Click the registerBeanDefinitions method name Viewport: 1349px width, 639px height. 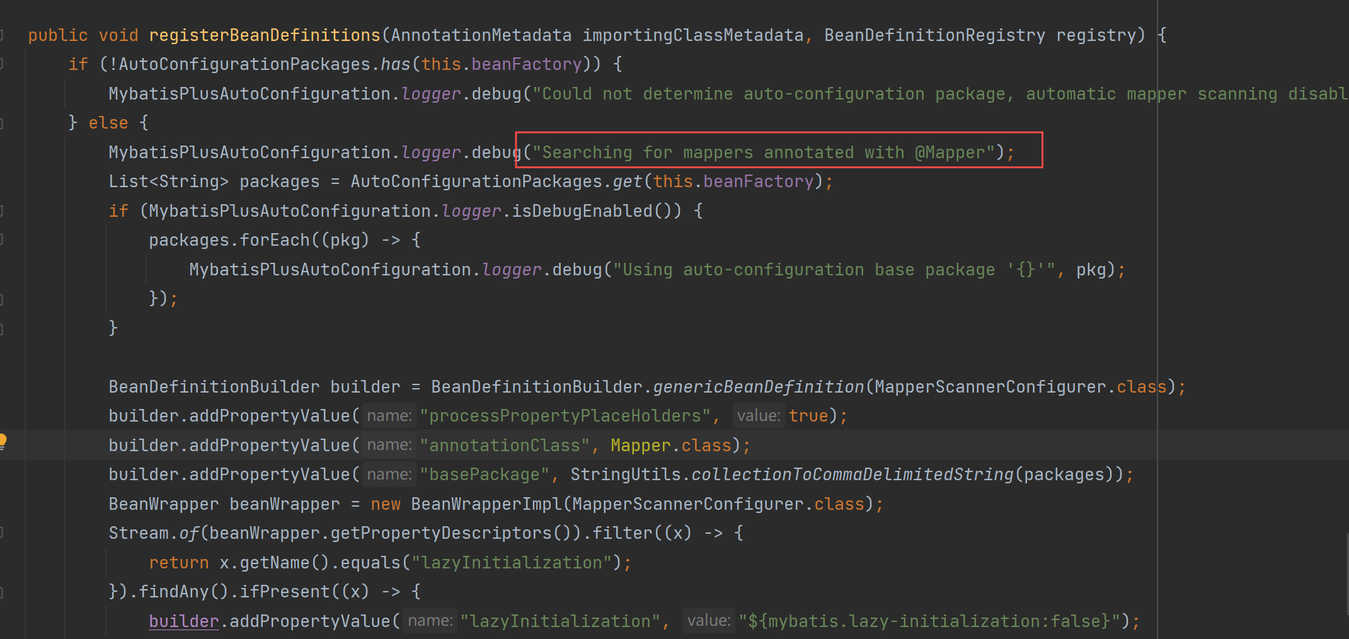[x=265, y=35]
